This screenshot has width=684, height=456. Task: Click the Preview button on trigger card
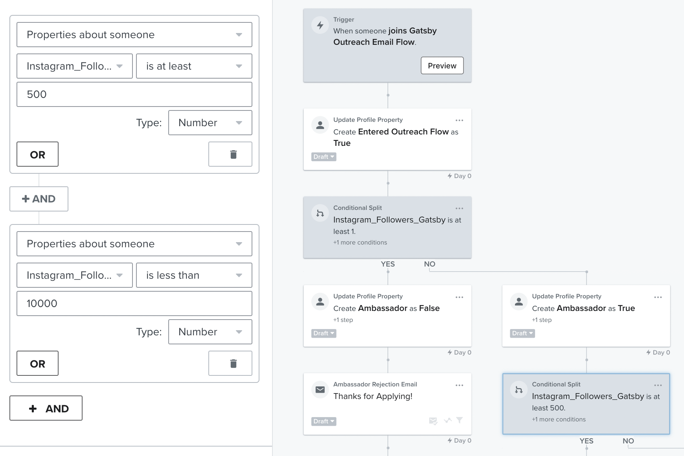tap(442, 66)
